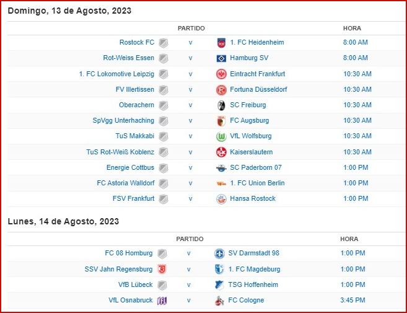The image size is (407, 313).
Task: Open the 1. FC Union Berlin link
Action: [x=257, y=183]
